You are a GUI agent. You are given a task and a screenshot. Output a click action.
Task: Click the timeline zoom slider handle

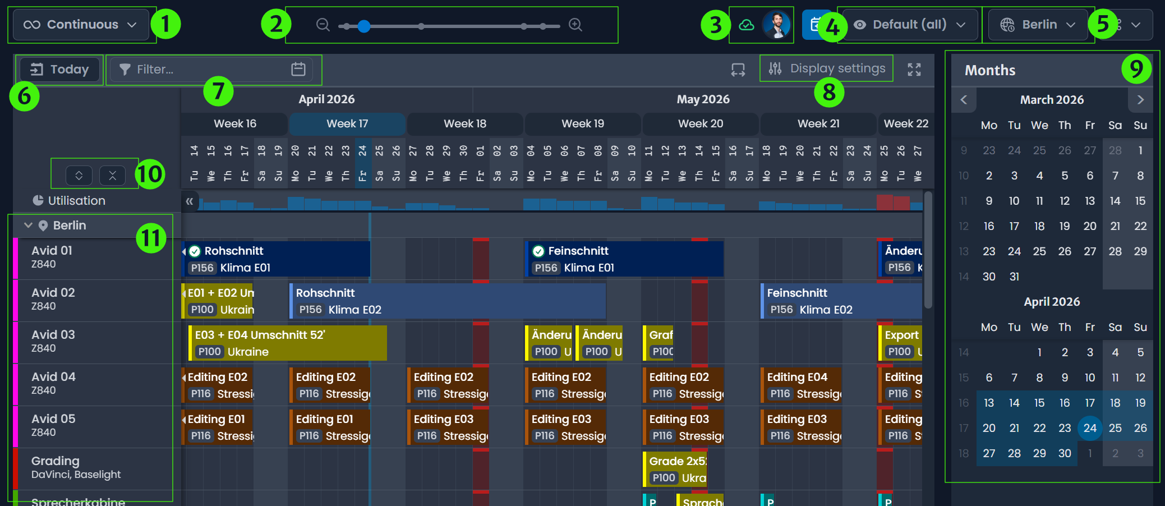point(365,25)
